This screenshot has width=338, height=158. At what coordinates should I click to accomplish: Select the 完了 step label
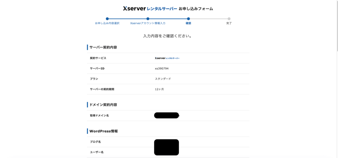(229, 23)
